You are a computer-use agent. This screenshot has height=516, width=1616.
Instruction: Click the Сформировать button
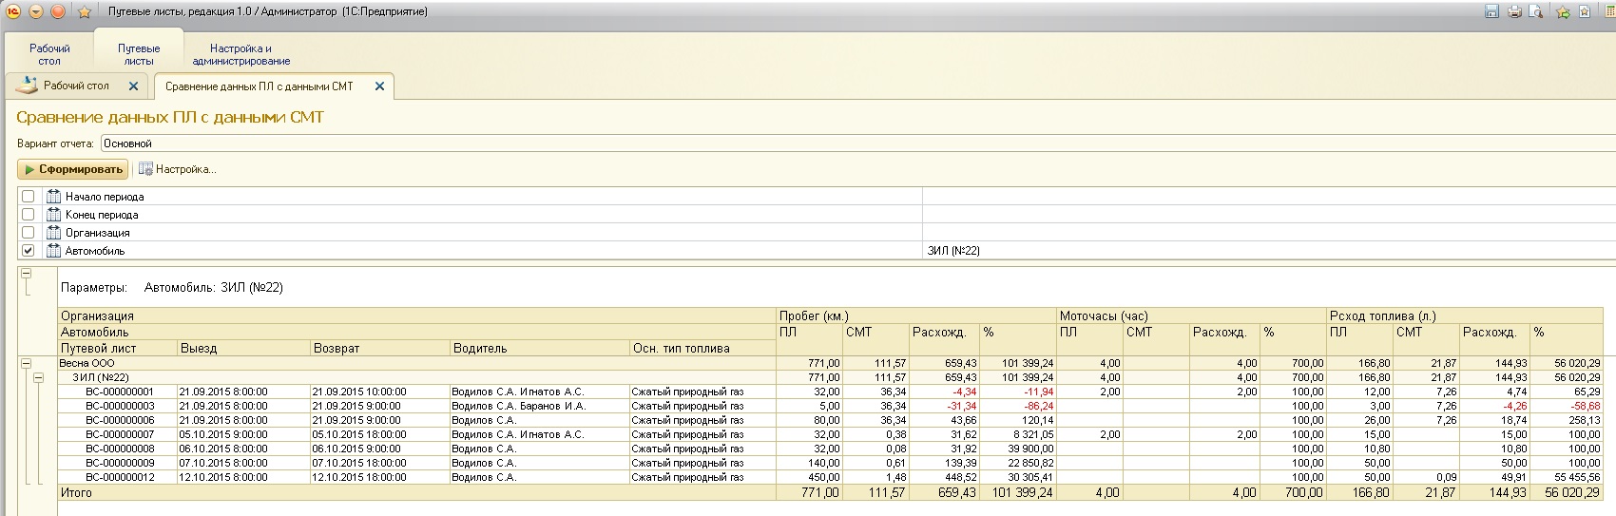72,169
